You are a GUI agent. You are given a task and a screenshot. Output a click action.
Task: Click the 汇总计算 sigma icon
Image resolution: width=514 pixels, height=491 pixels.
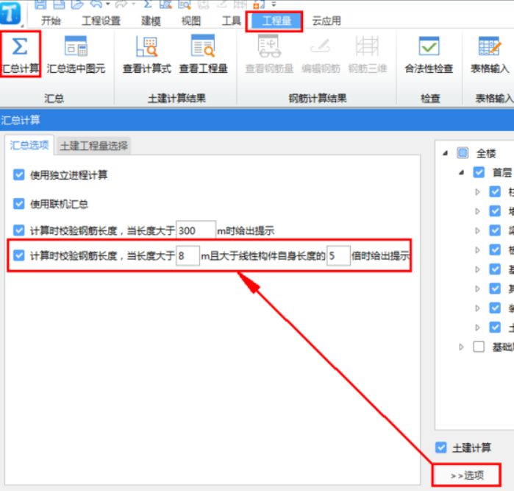pos(21,47)
